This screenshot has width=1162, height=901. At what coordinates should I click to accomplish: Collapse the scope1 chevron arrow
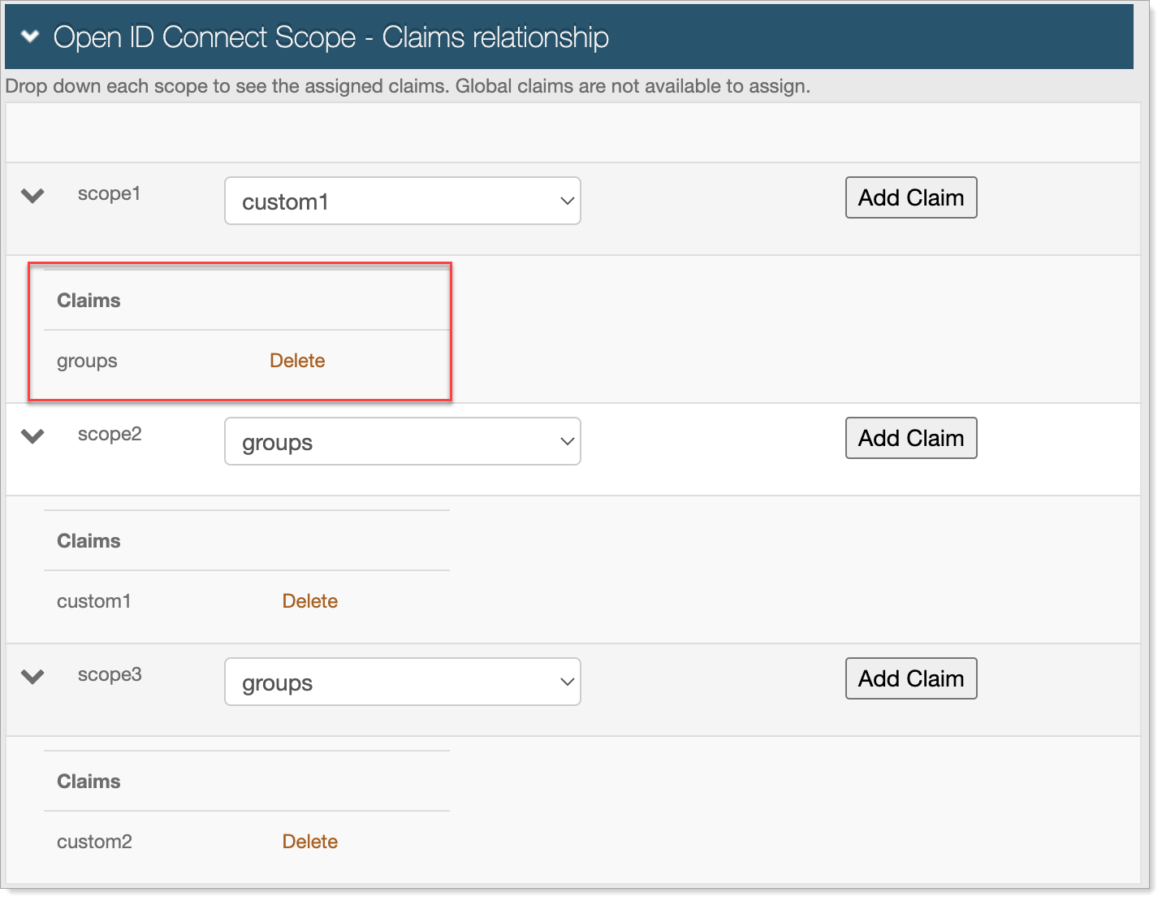32,196
